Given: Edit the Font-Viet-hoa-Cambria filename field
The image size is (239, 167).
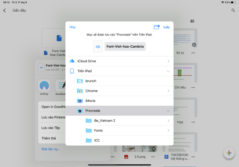Looking at the screenshot, I should 125,47.
